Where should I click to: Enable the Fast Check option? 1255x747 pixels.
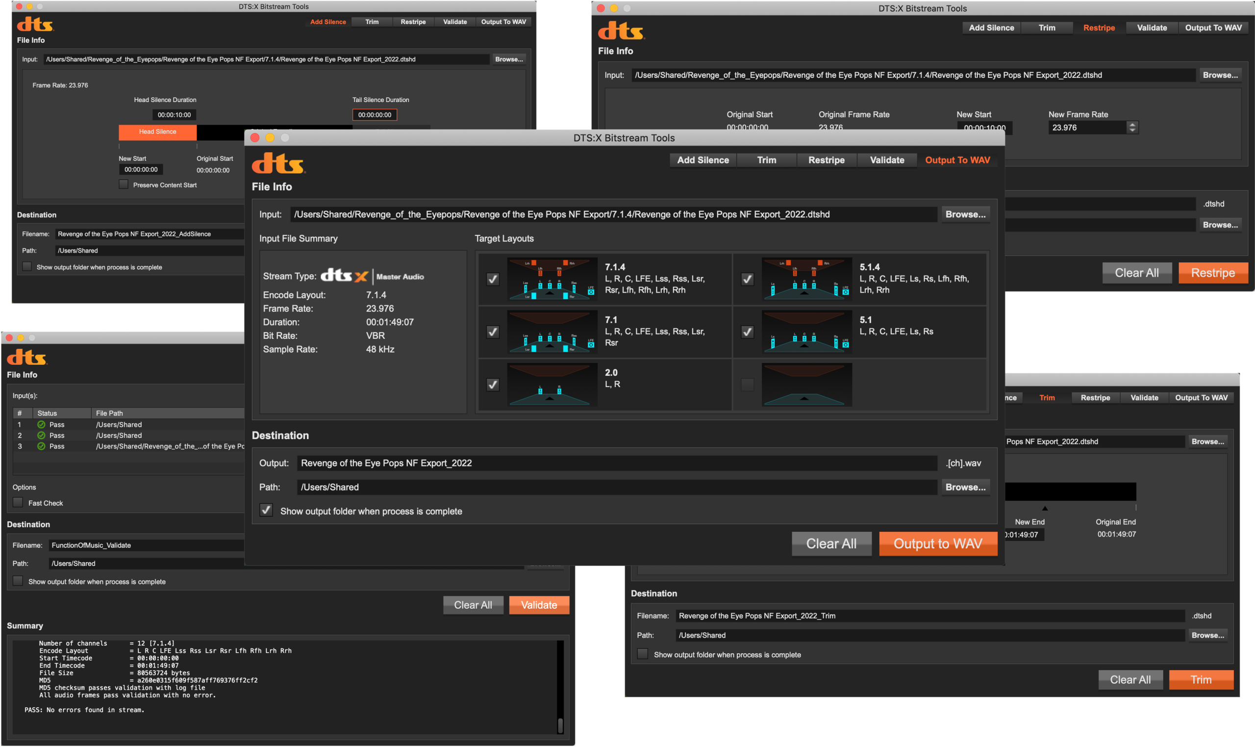(18, 502)
